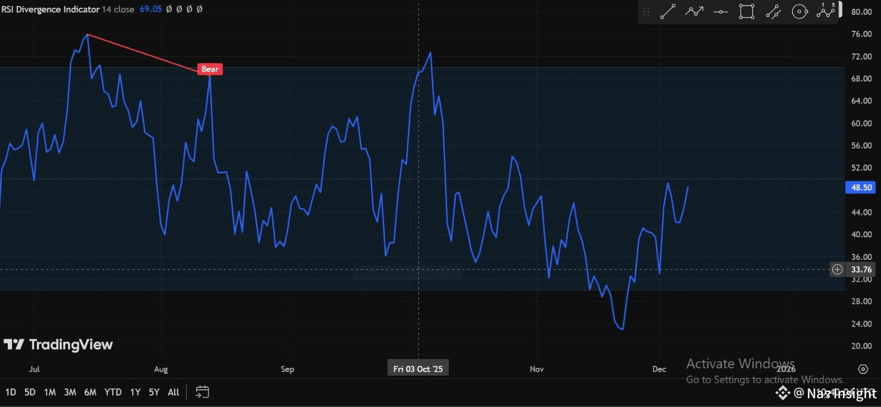Open the Go to date calendar
This screenshot has height=407, width=881.
click(202, 392)
